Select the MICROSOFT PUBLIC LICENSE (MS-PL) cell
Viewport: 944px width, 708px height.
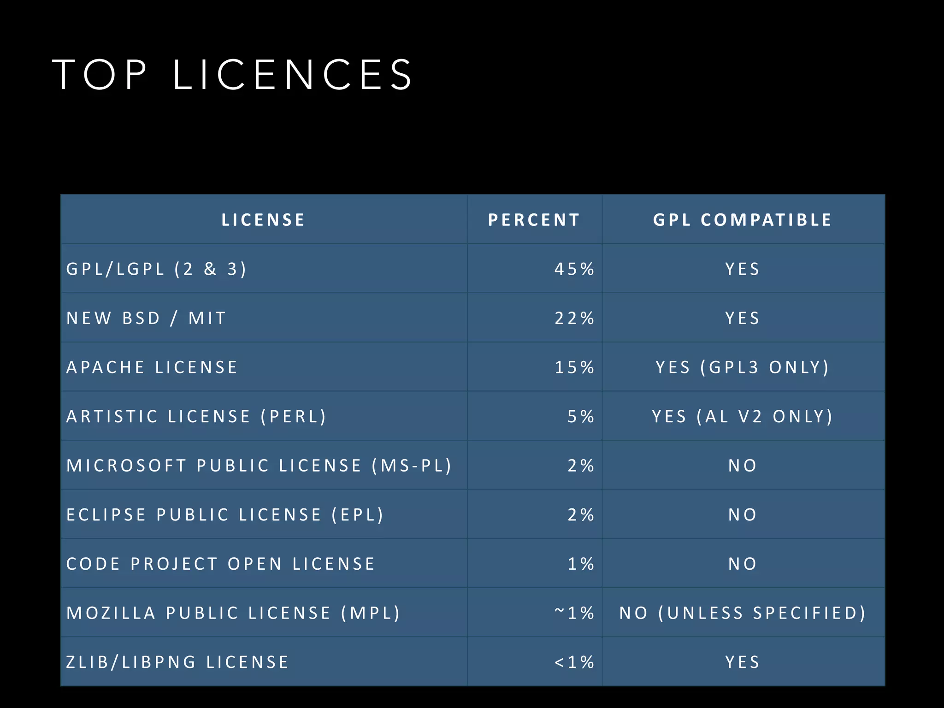[x=259, y=466]
